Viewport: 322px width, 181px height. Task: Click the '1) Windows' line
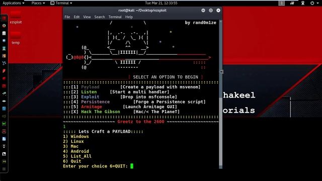click(76, 136)
